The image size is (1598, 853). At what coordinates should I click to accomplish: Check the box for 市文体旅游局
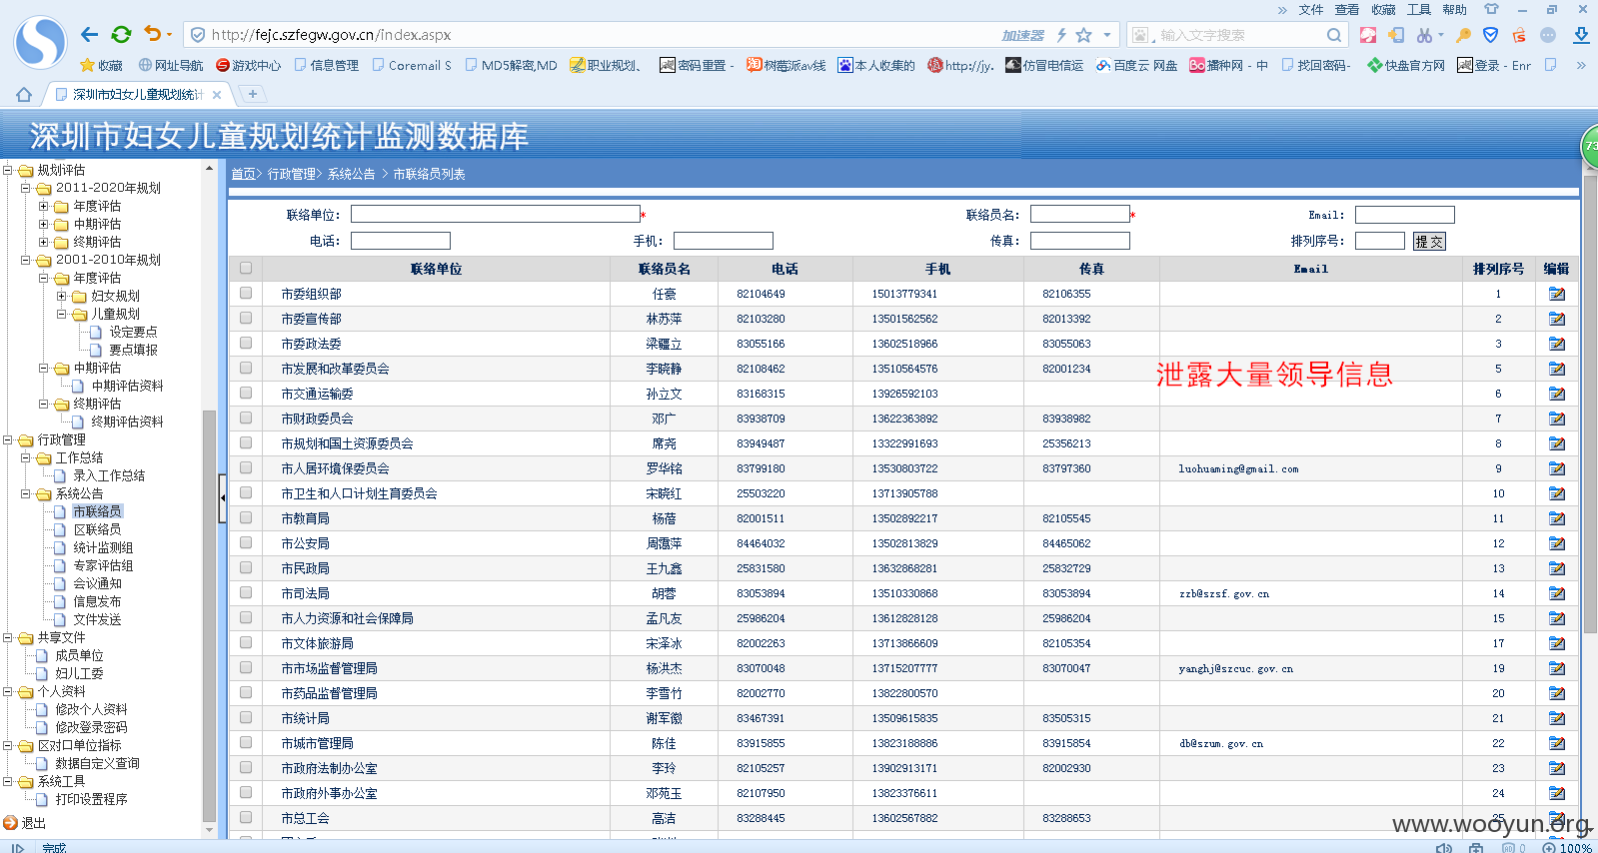(x=246, y=642)
